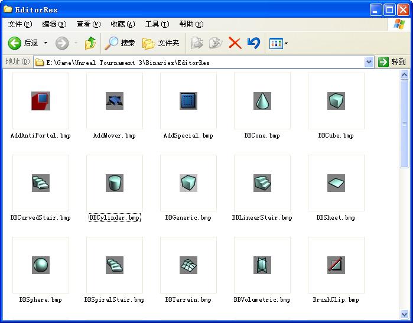Click the BBSheet.bmp file name
413x323 pixels.
pyautogui.click(x=336, y=218)
